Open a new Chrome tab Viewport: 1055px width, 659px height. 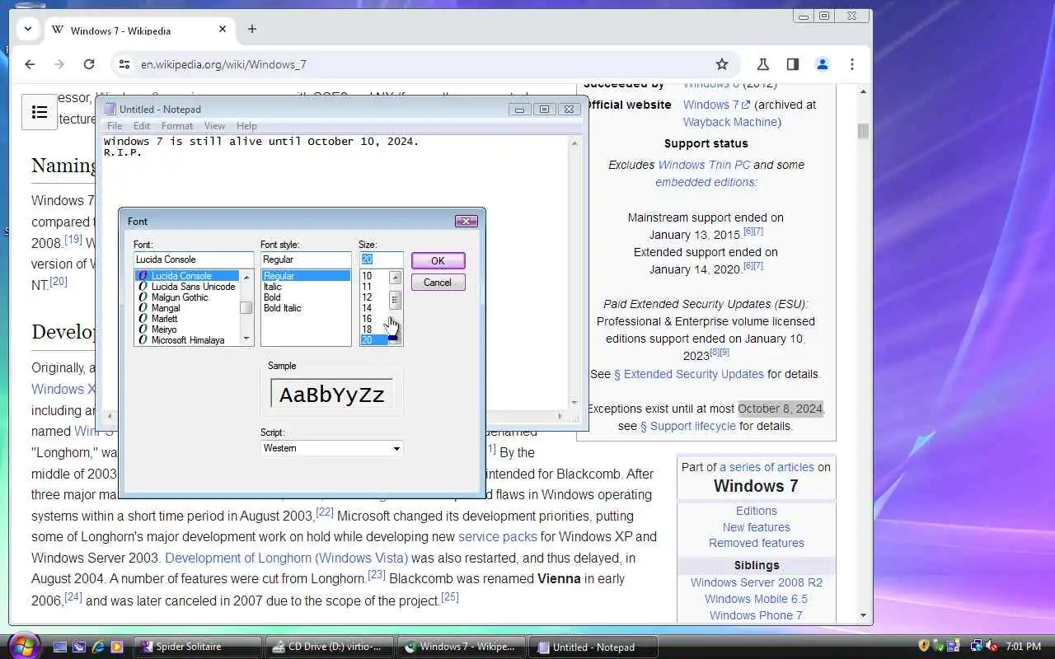(252, 29)
